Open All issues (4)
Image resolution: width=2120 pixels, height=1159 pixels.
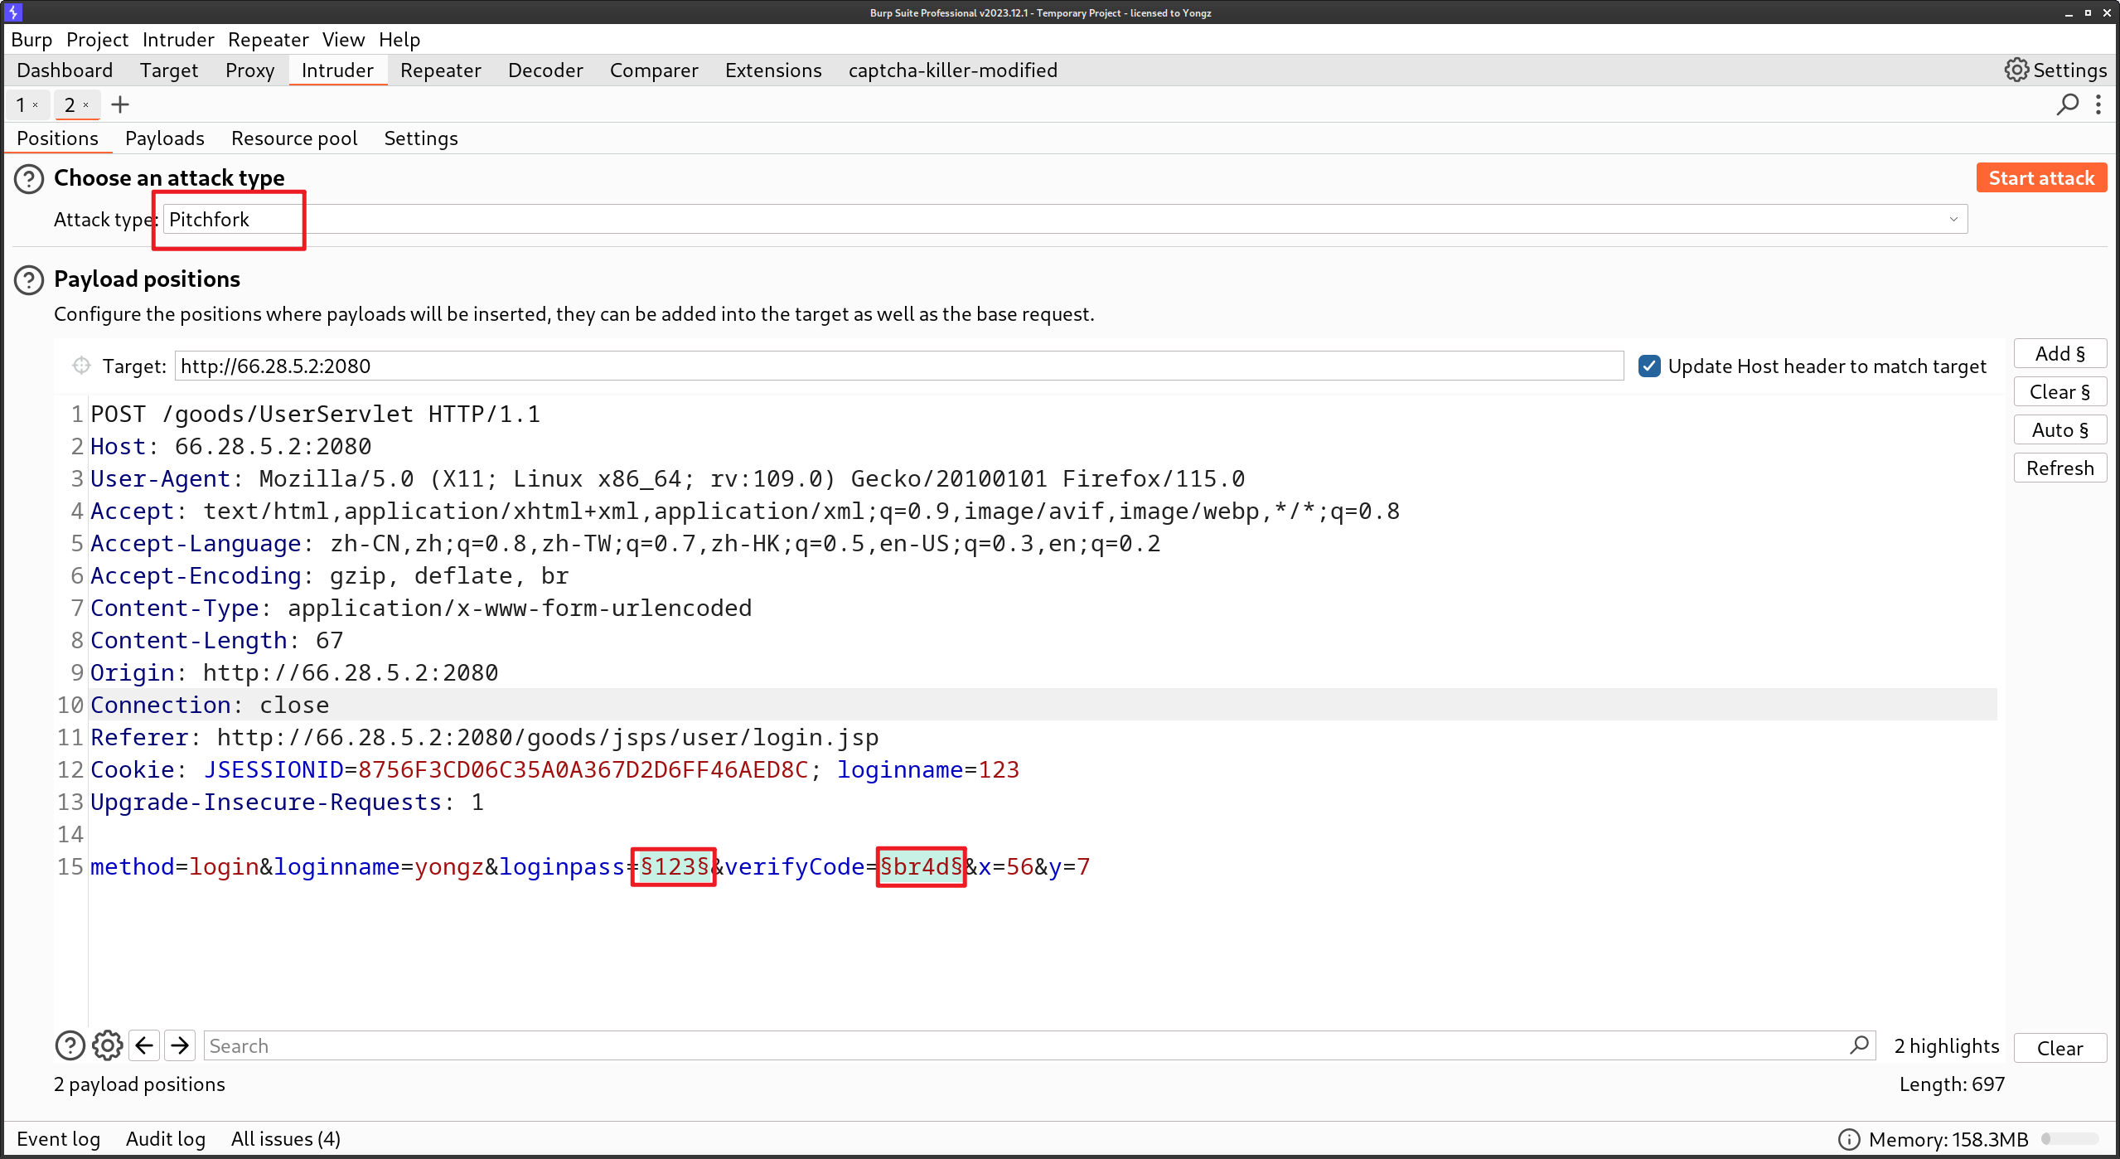pos(286,1139)
